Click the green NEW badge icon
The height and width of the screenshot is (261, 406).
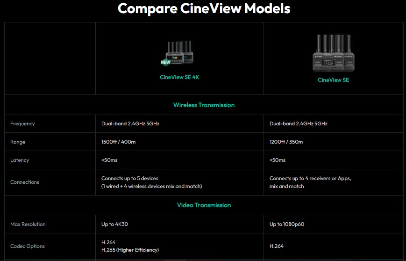pyautogui.click(x=165, y=62)
